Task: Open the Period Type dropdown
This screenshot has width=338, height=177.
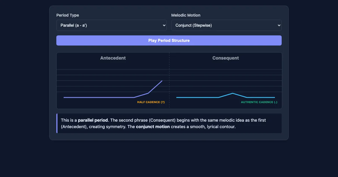Action: 112,25
